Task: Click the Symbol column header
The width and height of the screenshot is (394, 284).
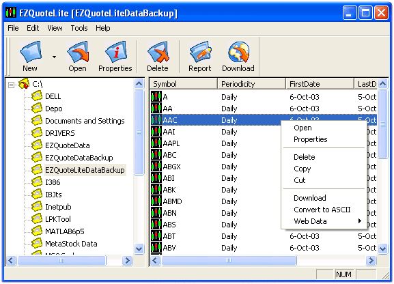Action: pyautogui.click(x=184, y=84)
